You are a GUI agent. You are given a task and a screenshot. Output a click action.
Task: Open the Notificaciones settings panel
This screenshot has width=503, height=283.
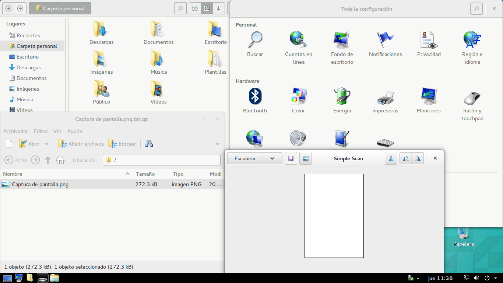pyautogui.click(x=385, y=44)
